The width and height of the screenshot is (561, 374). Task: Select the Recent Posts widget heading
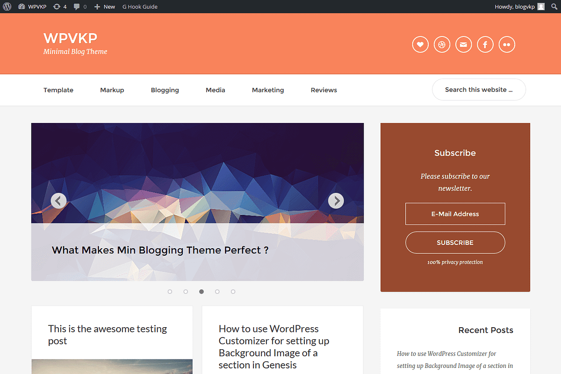486,330
